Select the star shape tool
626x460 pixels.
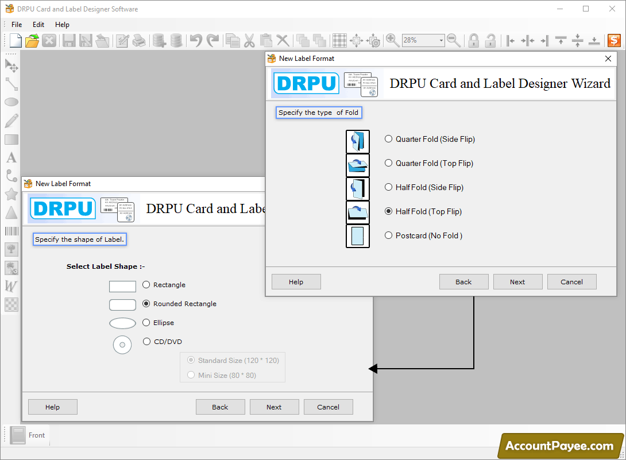pyautogui.click(x=11, y=195)
